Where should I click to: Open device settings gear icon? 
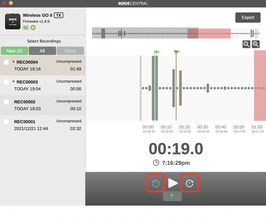tap(33, 27)
